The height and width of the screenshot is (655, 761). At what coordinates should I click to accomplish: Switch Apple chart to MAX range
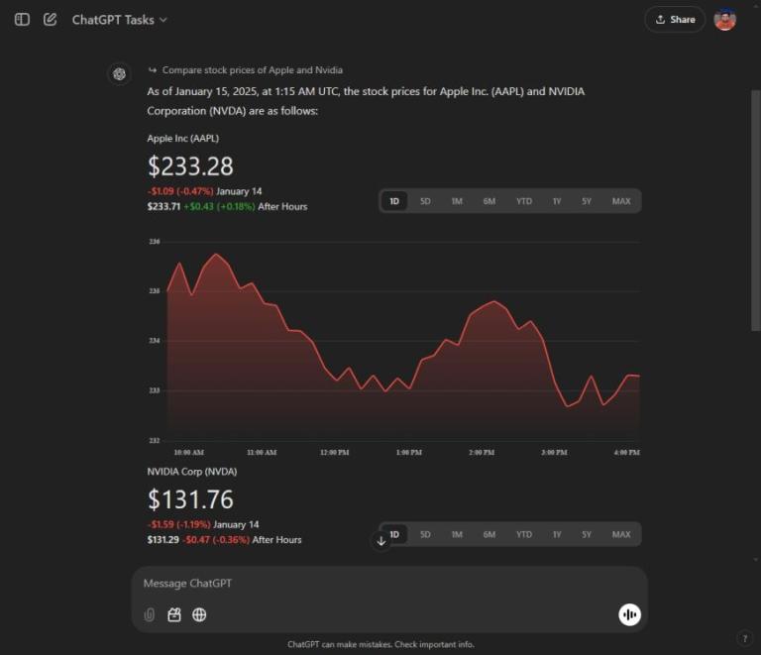(621, 201)
